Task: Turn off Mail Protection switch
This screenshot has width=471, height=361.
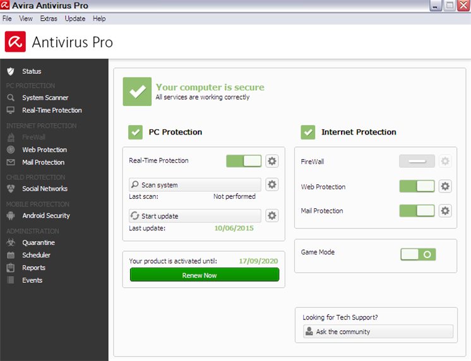Action: pos(417,211)
